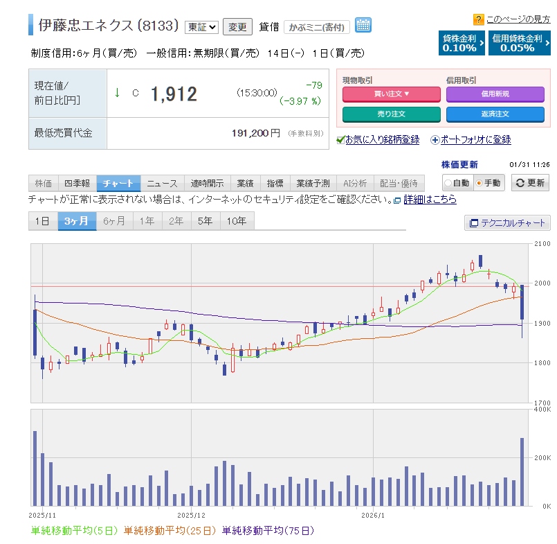557x544 pixels.
Task: Open the 四季報 tab
Action: [77, 184]
